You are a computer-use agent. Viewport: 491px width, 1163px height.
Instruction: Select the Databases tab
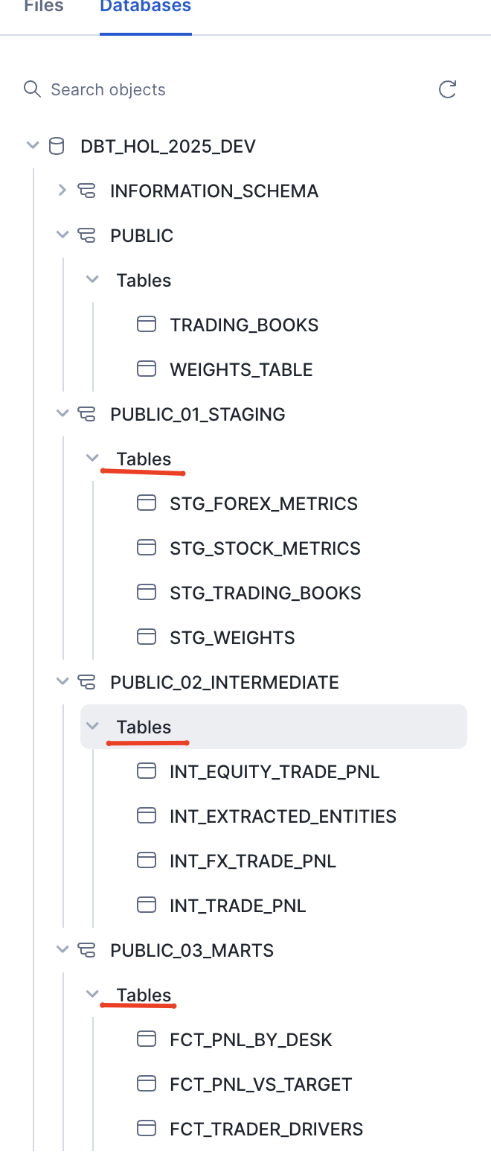click(146, 7)
